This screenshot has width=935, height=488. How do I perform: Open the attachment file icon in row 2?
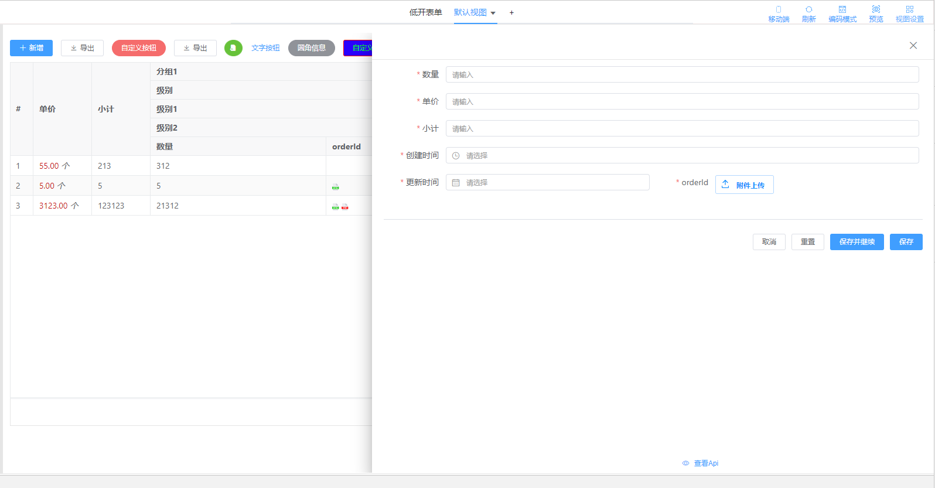point(336,186)
